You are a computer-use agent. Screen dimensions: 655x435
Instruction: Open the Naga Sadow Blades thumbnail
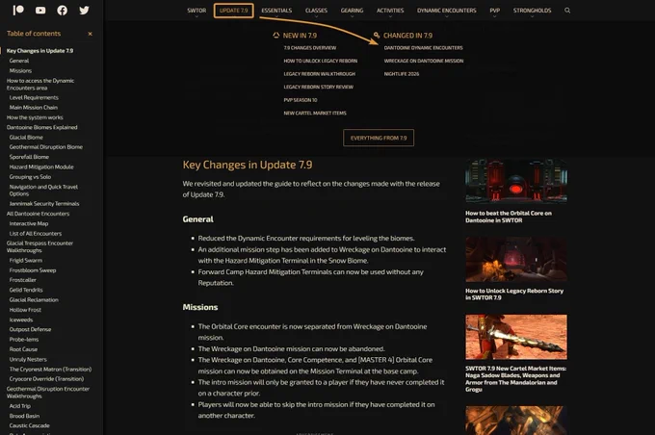(516, 337)
